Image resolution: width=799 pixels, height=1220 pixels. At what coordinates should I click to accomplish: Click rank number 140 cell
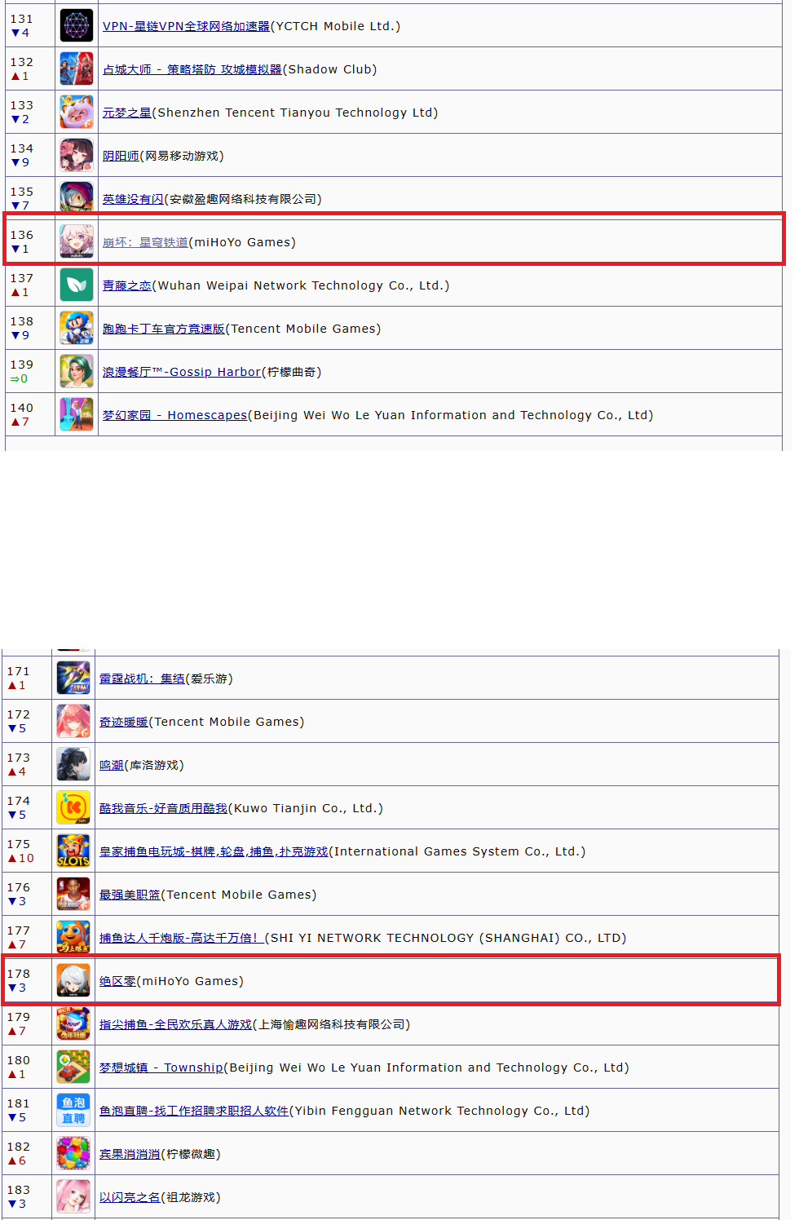pos(30,414)
